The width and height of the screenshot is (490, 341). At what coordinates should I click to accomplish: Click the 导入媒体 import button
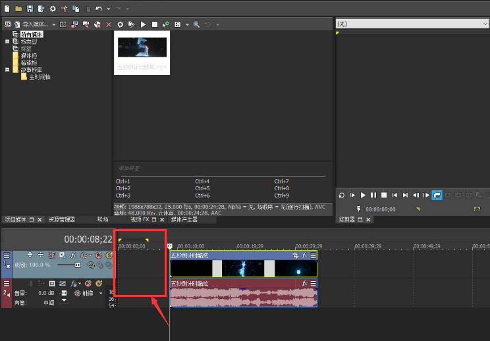click(32, 24)
